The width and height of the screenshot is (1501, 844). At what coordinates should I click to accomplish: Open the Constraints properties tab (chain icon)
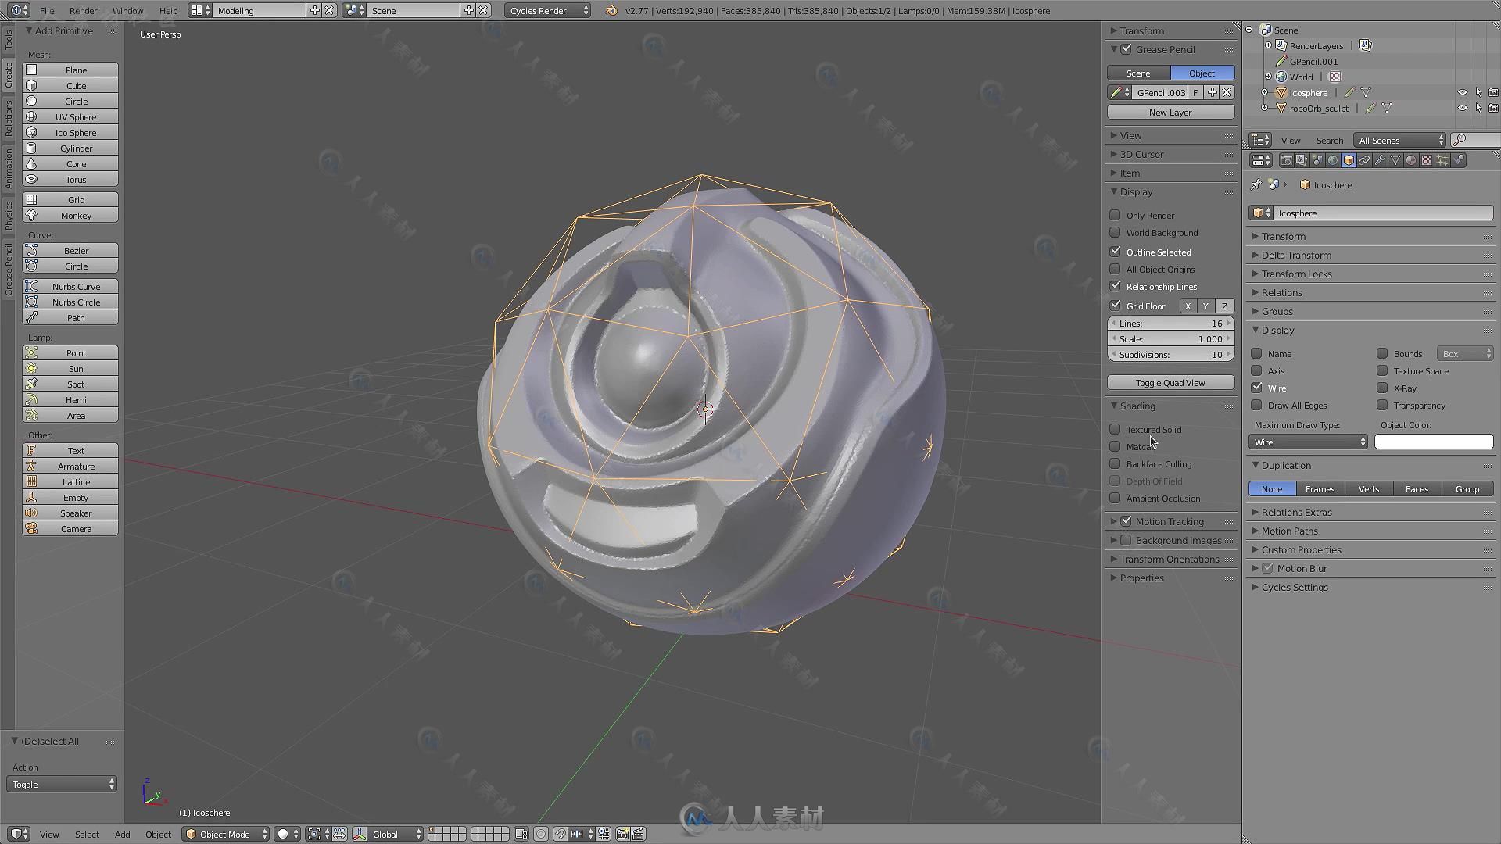tap(1364, 160)
